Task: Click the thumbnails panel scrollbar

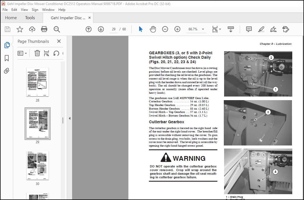Action: tap(63, 120)
